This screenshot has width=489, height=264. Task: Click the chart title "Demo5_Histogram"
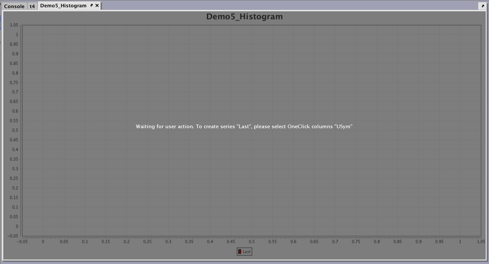244,16
